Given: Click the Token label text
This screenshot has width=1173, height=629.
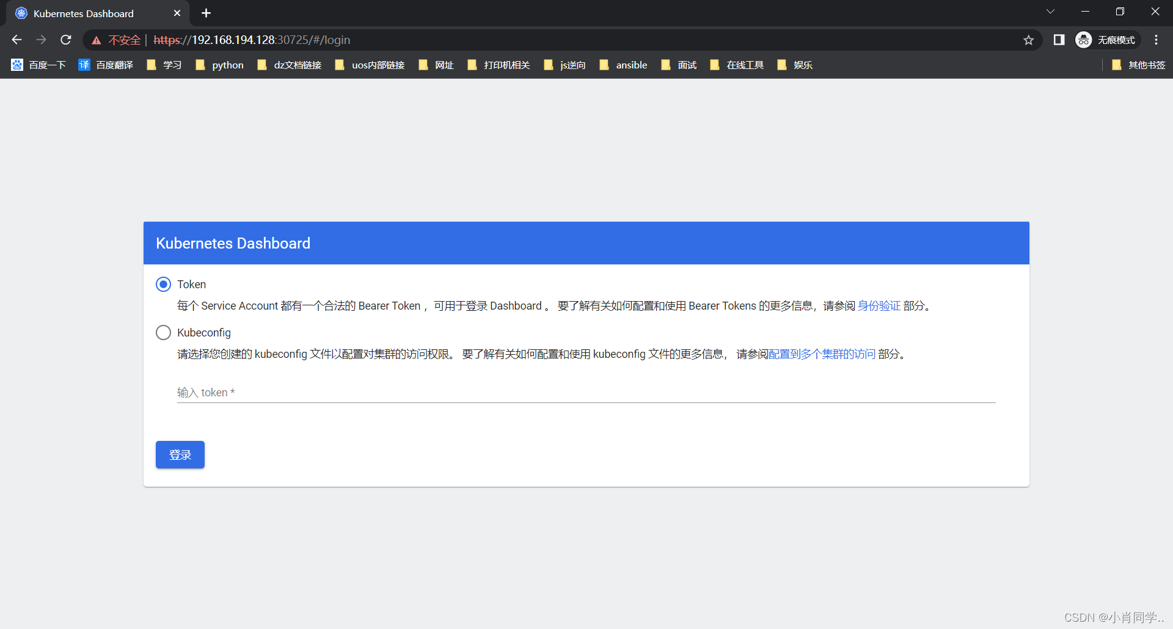Looking at the screenshot, I should click(x=191, y=285).
